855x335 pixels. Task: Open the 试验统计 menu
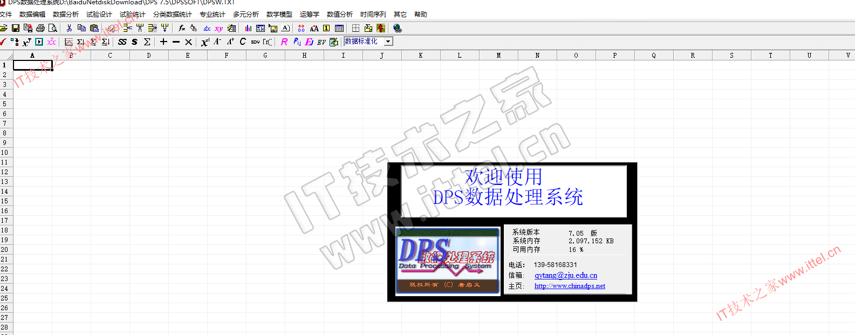click(x=133, y=15)
